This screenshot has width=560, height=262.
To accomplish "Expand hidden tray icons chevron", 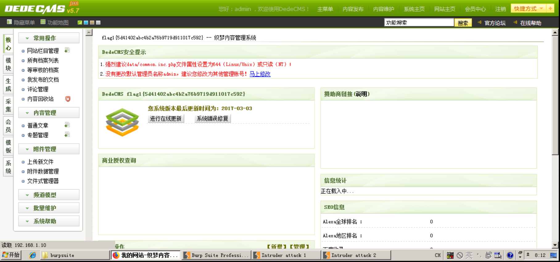I will (528, 255).
